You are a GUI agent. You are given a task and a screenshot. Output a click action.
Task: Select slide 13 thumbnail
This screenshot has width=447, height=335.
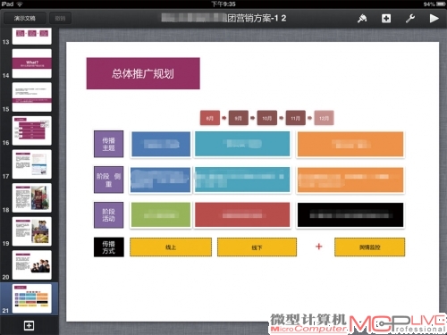(x=32, y=36)
